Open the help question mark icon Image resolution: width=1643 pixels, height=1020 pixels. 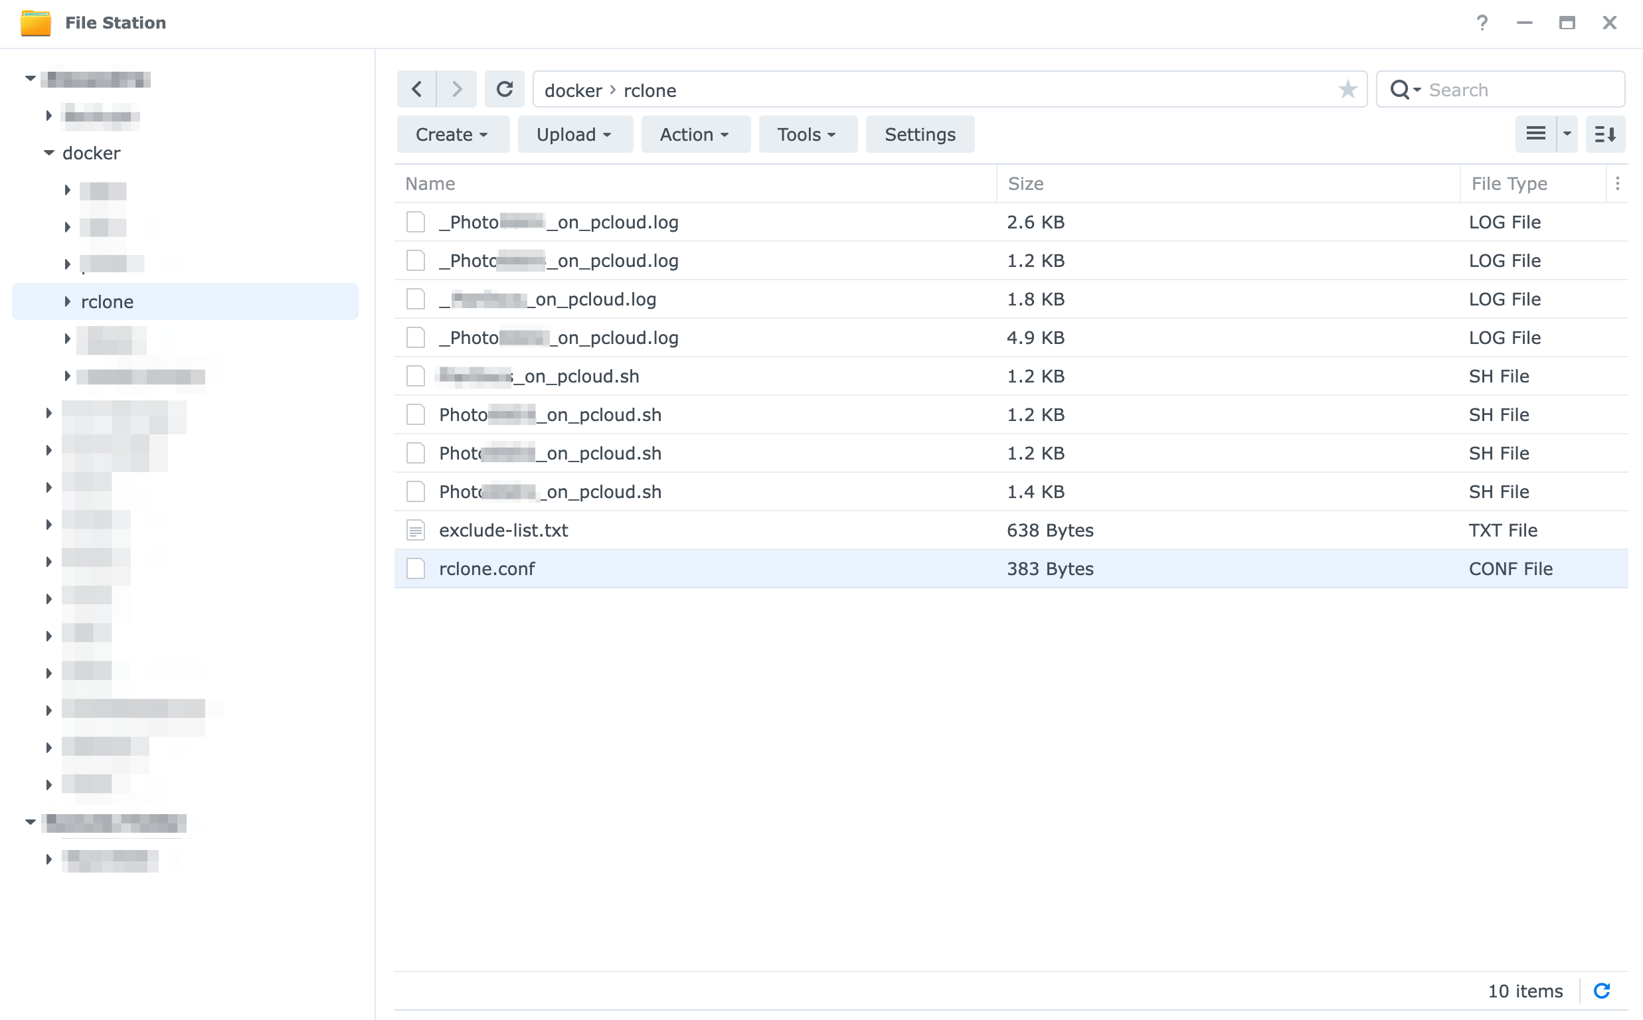point(1481,23)
